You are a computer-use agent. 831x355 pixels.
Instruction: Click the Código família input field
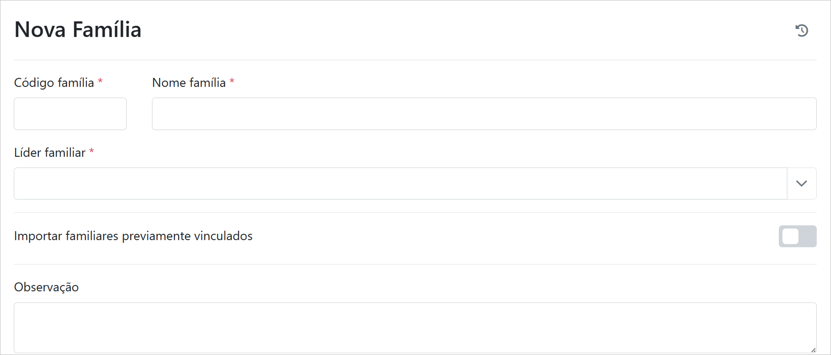(x=70, y=114)
